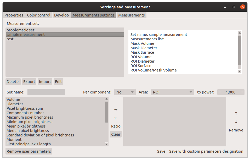Screen dimensions: 250x160
Task: Switch to the Properties tab
Action: click(x=14, y=15)
